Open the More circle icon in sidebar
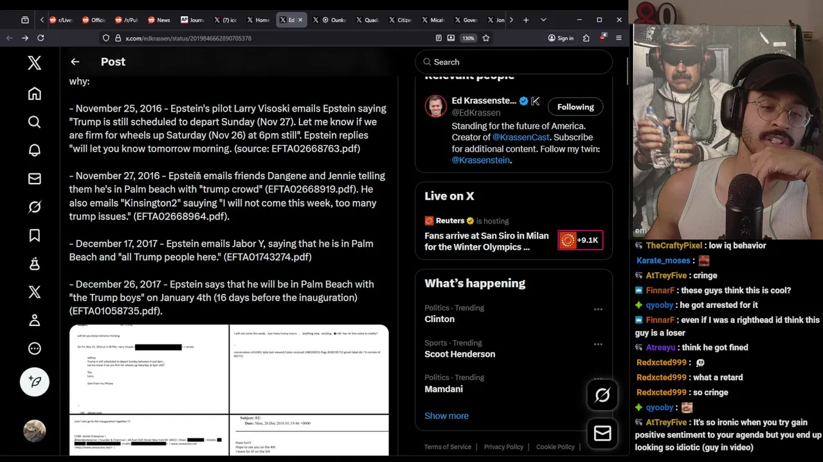823x462 pixels. click(x=35, y=348)
